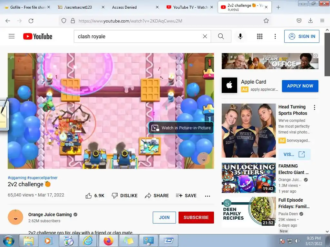Screen dimensions: 330x247
Task: Click SAVE to playlist button
Action: coord(186,196)
